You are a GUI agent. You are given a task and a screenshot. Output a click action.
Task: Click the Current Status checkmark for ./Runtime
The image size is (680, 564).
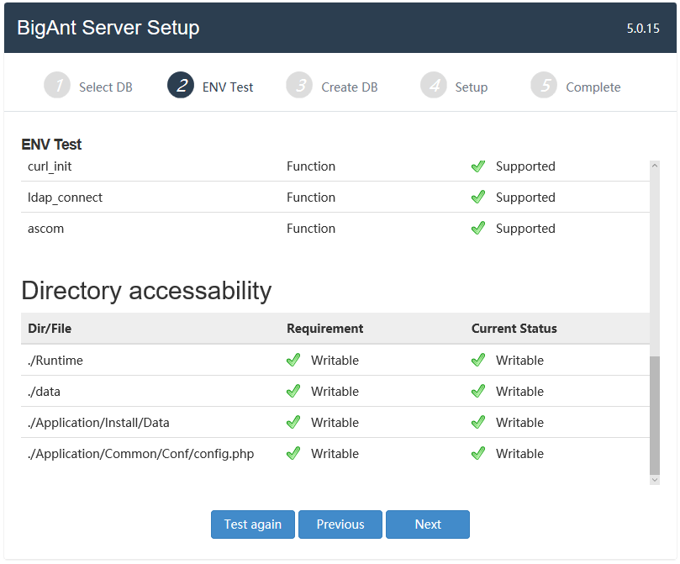478,361
